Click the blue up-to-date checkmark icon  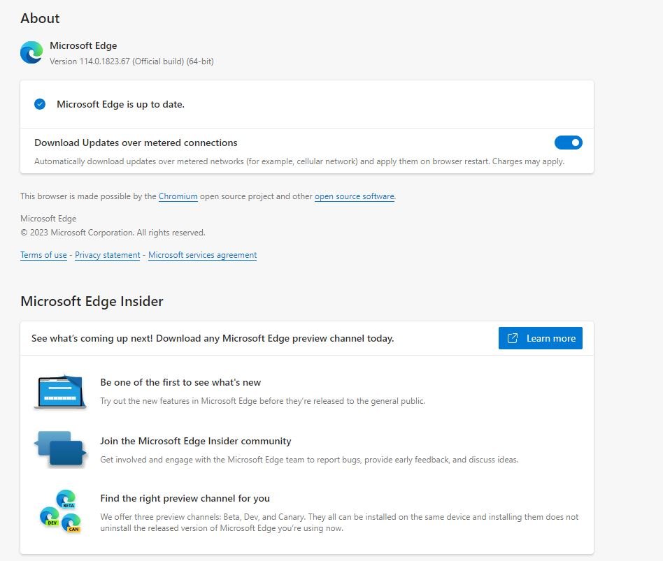pos(40,104)
